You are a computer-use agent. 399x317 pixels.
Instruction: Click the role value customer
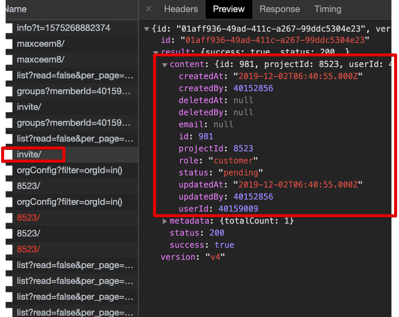coord(233,160)
